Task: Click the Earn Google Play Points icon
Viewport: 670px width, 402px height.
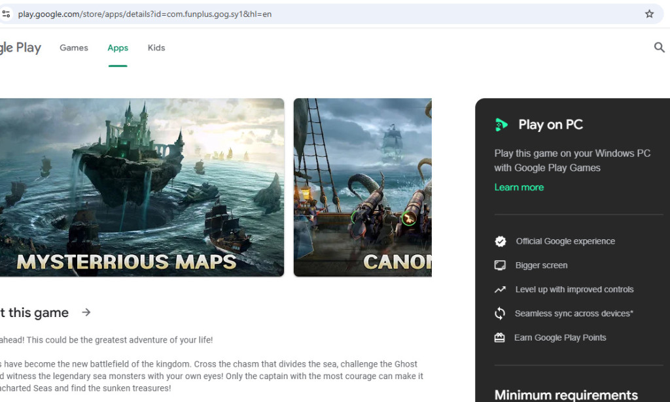Action: [501, 337]
